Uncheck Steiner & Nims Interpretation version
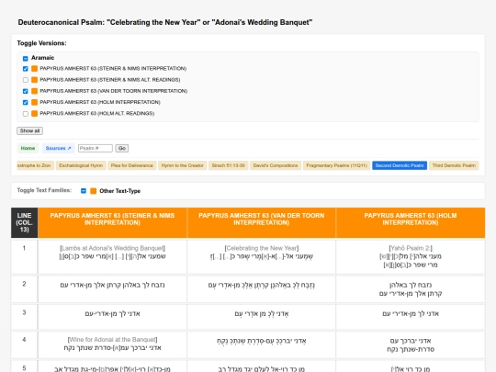 click(26, 69)
